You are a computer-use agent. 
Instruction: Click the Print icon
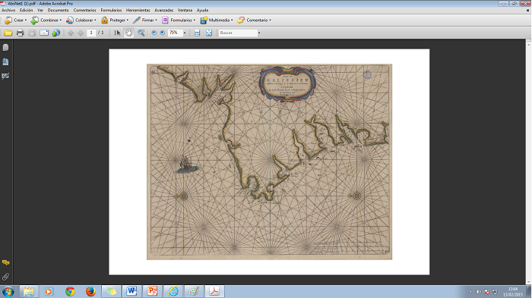coord(20,33)
